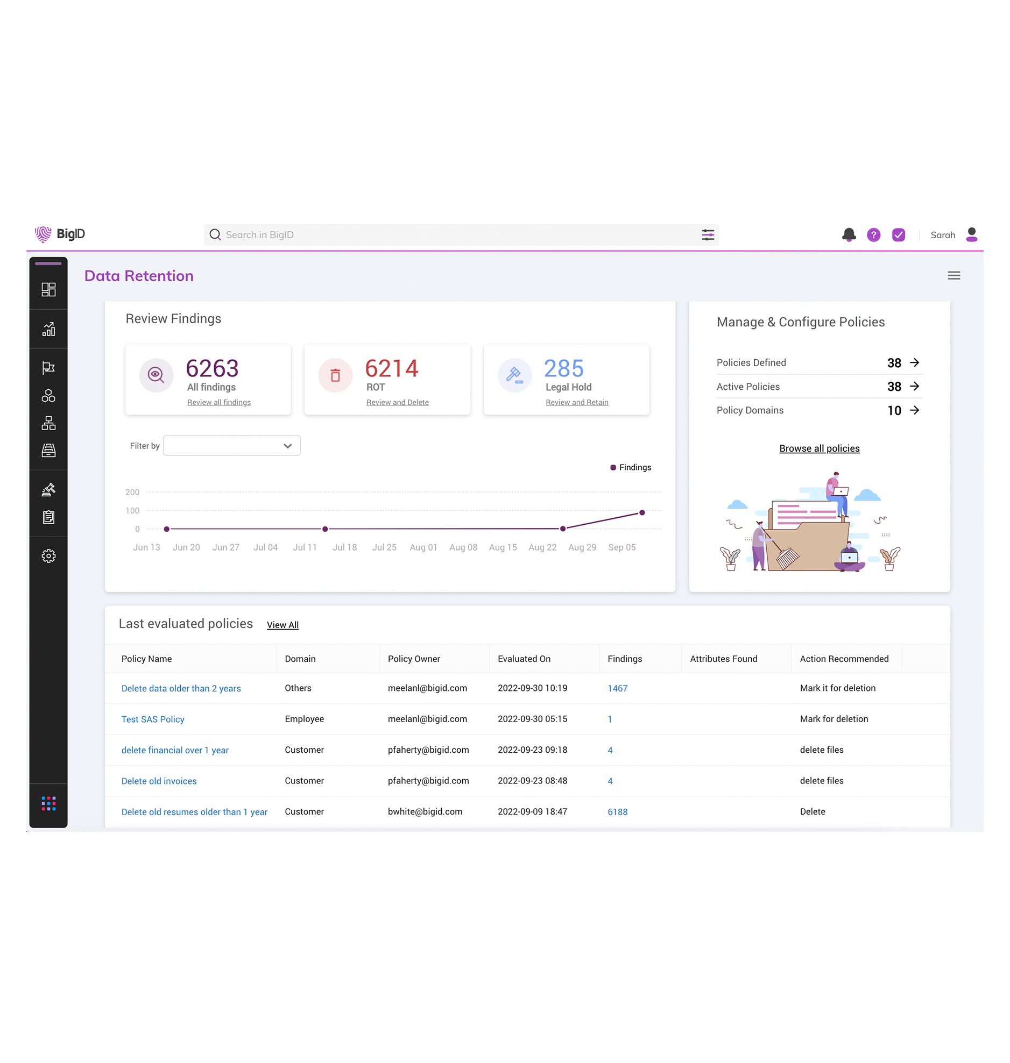The width and height of the screenshot is (1010, 1063).
Task: Open the purple help question mark
Action: (x=874, y=235)
